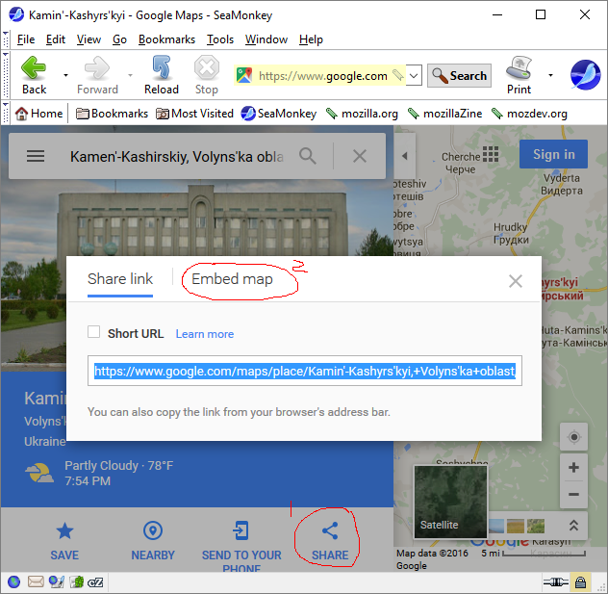This screenshot has width=608, height=594.
Task: Open the Forward history dropdown arrow
Action: coord(130,75)
